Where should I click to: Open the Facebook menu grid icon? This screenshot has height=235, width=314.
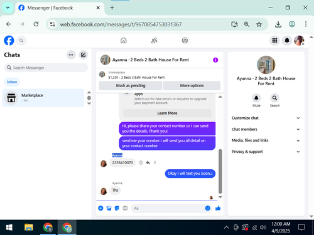[x=274, y=40]
